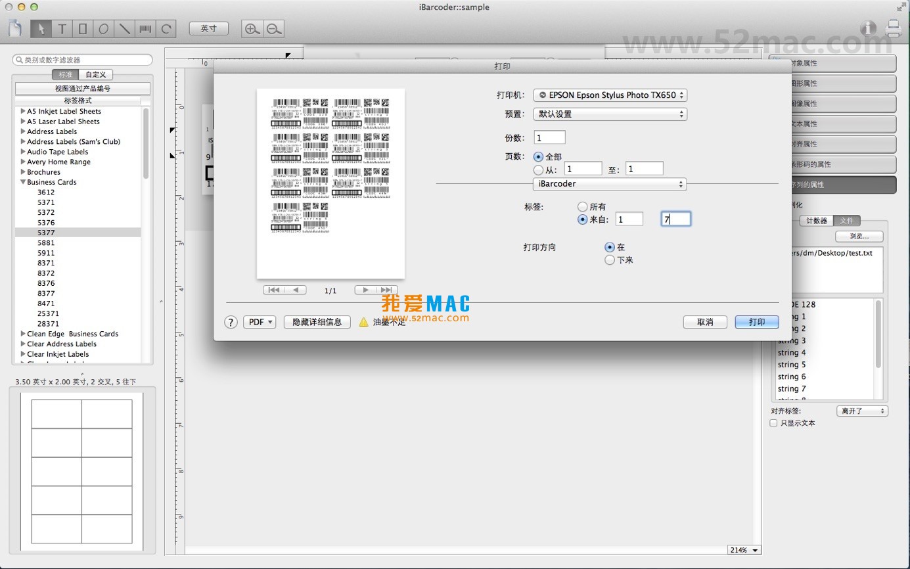Open the 图形属性 panel
910x569 pixels.
click(832, 83)
